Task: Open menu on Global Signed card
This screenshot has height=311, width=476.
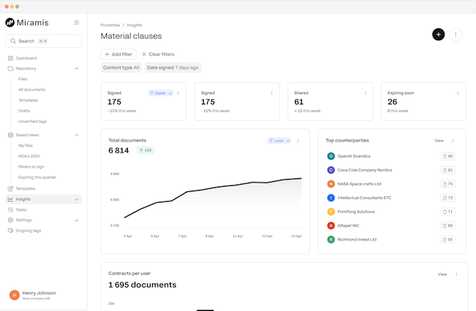Action: 178,93
